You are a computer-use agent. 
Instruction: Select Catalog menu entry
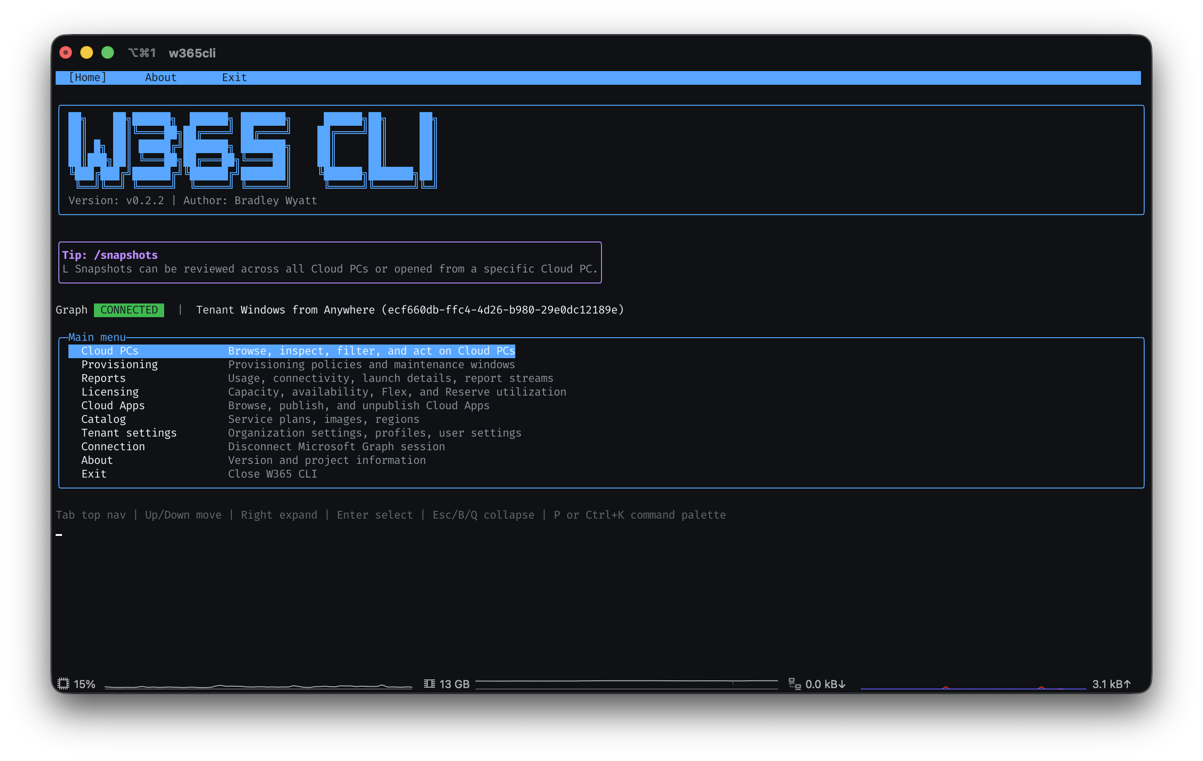point(104,419)
